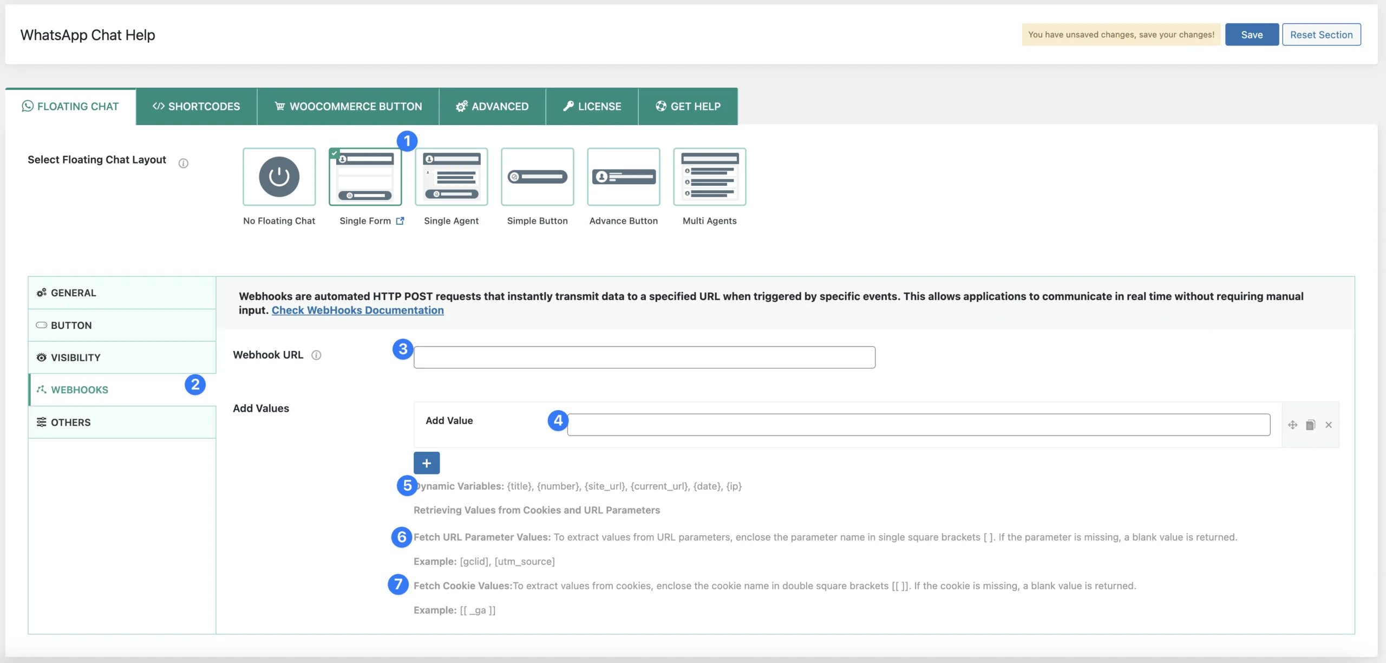Click the Reset Section button
The width and height of the screenshot is (1386, 663).
tap(1321, 35)
